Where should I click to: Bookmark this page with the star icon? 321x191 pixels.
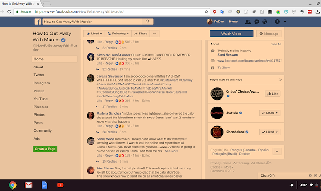point(206,11)
